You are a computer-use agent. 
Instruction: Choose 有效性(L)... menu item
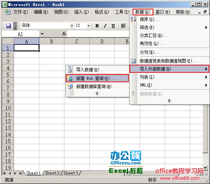[x=169, y=43]
